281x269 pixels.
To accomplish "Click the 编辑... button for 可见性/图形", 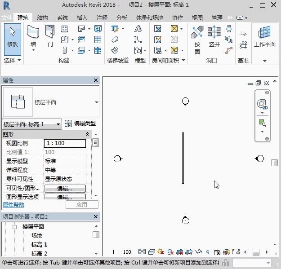I will (65, 188).
